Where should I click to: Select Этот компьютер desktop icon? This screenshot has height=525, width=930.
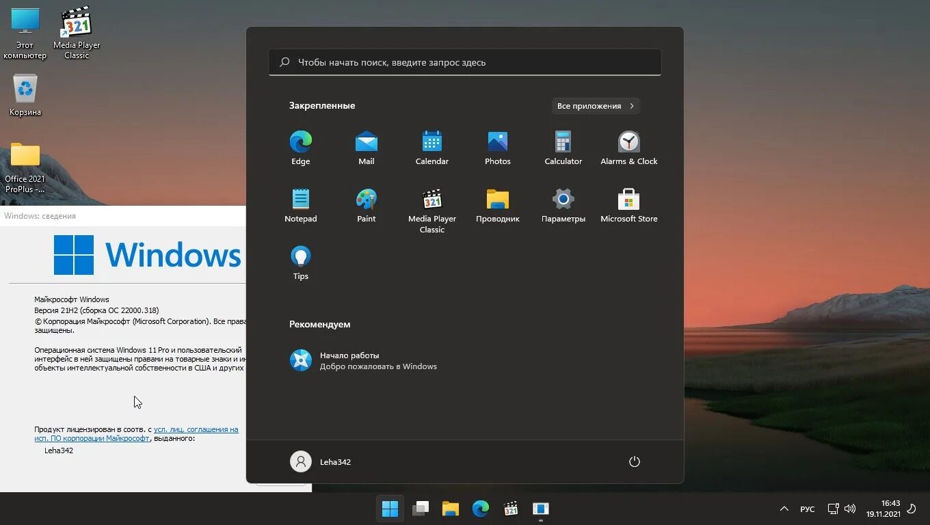tap(25, 33)
